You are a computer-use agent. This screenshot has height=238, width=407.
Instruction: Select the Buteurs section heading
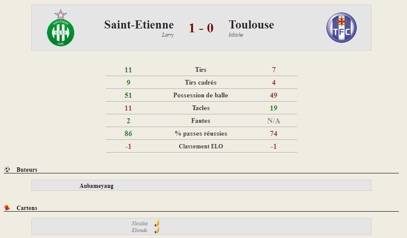tap(27, 170)
